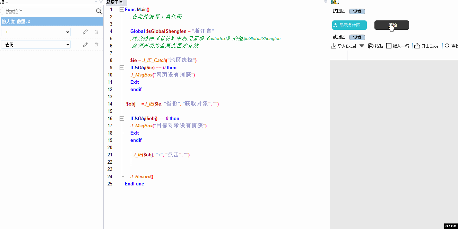This screenshot has height=229, width=458.
Task: Open the dropdown arrow beside 导入Excel
Action: point(362,46)
